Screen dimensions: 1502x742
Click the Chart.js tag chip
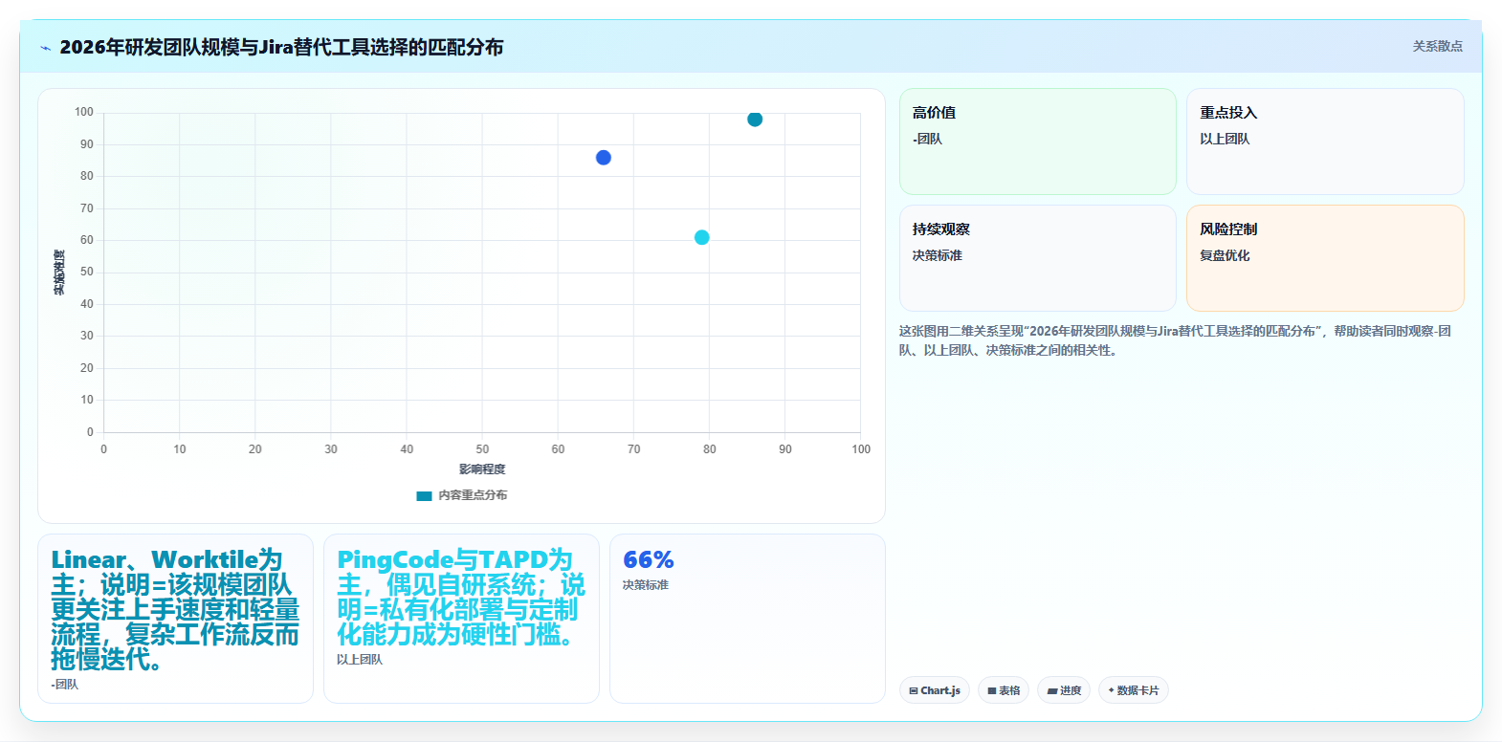point(935,690)
